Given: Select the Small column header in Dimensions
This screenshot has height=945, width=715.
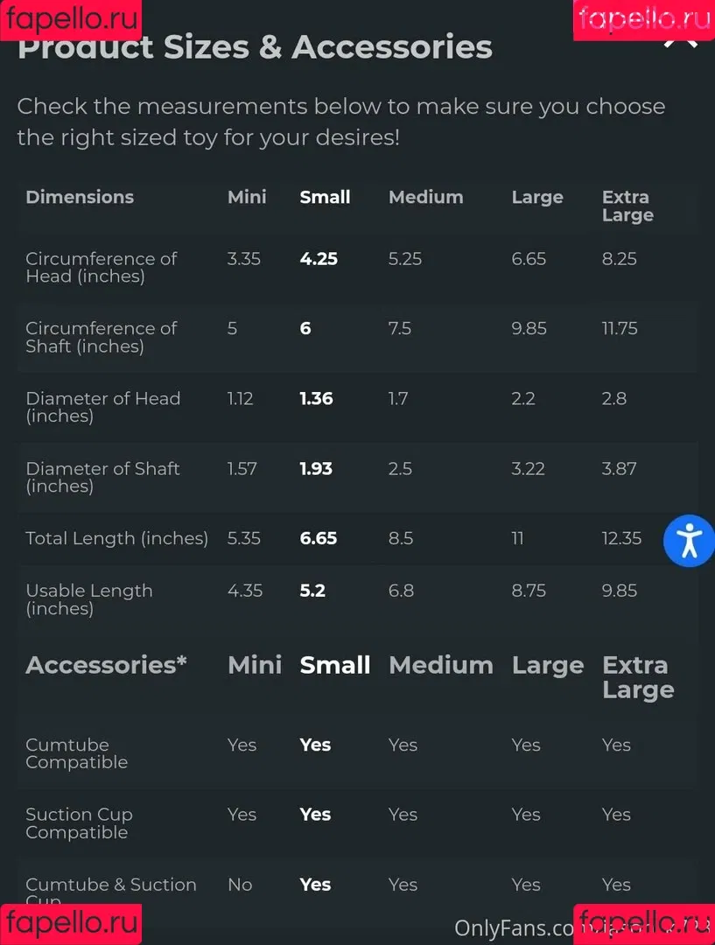Looking at the screenshot, I should click(x=325, y=197).
